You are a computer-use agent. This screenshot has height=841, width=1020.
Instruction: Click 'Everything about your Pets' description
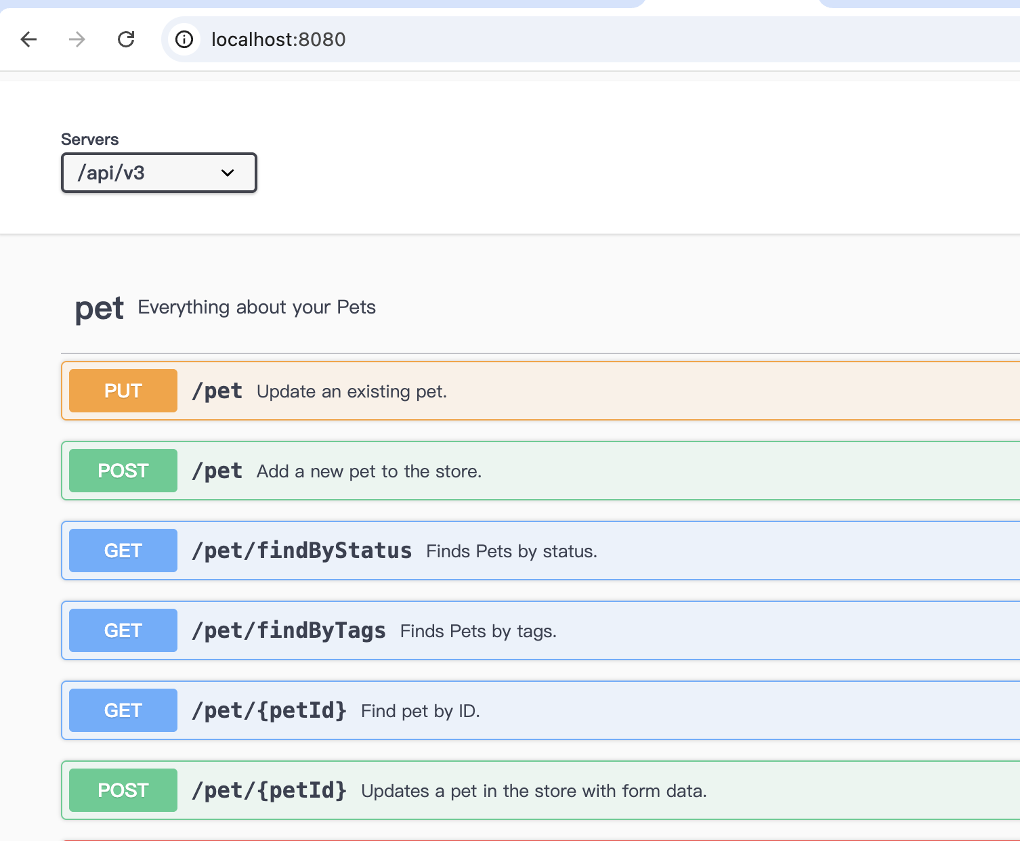coord(257,307)
